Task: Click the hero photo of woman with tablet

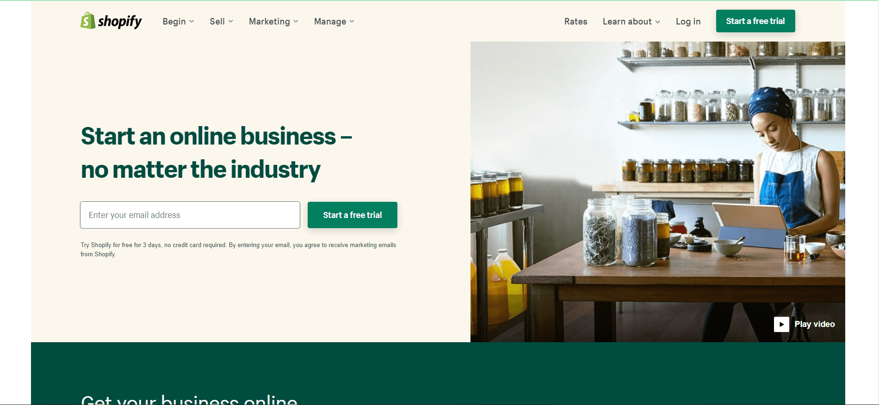Action: click(657, 192)
